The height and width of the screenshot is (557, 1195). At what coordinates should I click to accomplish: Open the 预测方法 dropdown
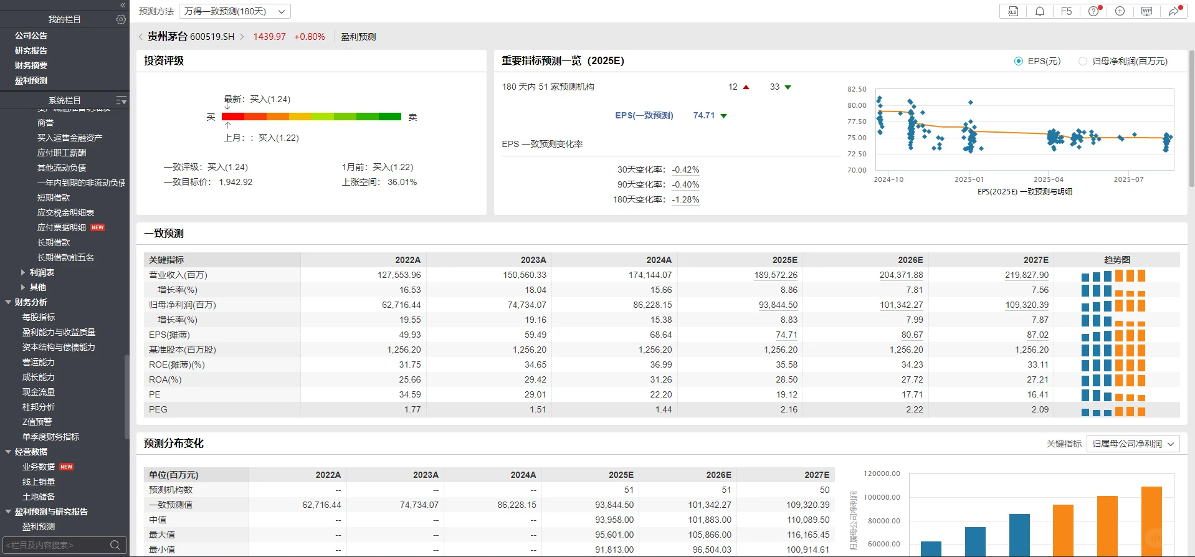click(x=235, y=11)
